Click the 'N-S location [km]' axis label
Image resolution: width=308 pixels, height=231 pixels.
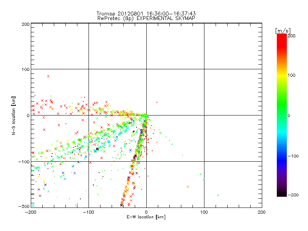(13, 115)
